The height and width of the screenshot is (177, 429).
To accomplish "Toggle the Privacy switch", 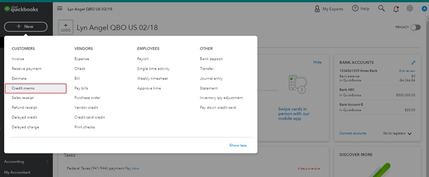I will pyautogui.click(x=416, y=27).
